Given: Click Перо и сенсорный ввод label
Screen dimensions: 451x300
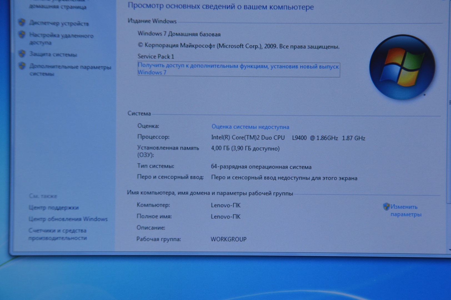Looking at the screenshot, I should pos(170,177).
